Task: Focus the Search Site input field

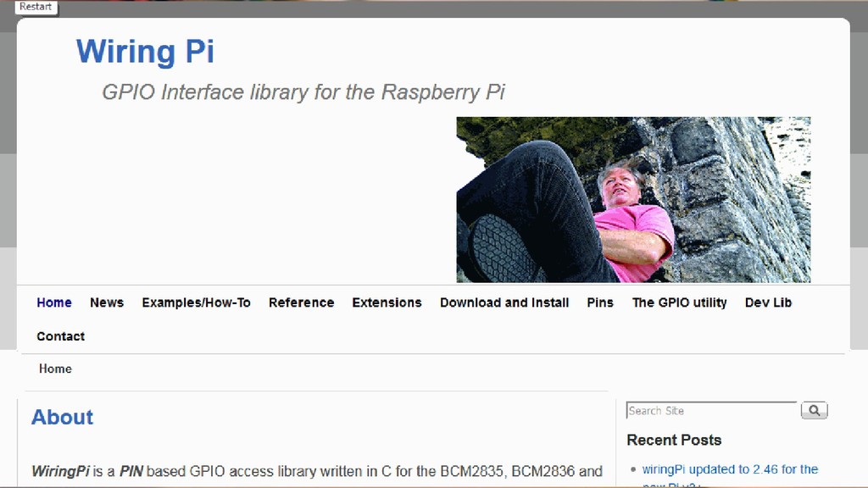Action: pos(712,411)
